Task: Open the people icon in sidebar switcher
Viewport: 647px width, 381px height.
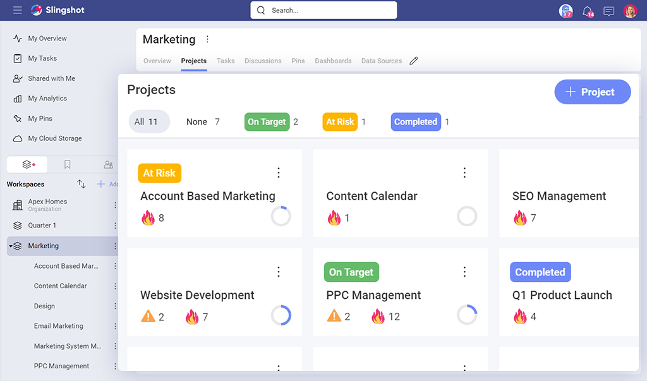Action: pyautogui.click(x=108, y=164)
